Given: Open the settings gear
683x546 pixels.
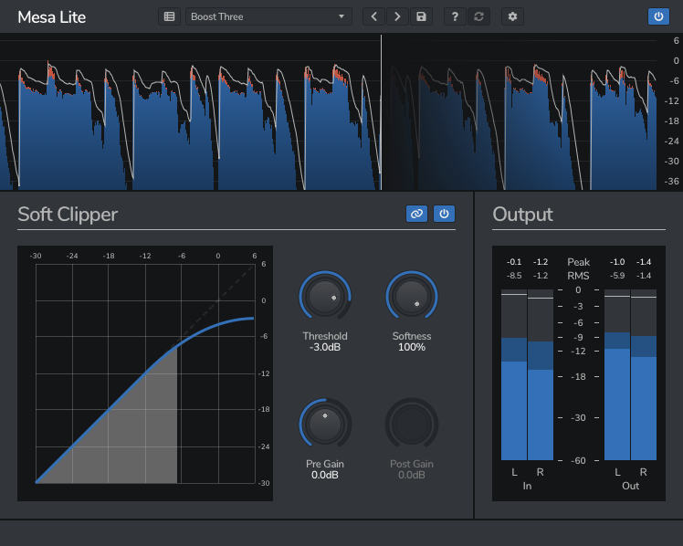Looking at the screenshot, I should (x=512, y=16).
